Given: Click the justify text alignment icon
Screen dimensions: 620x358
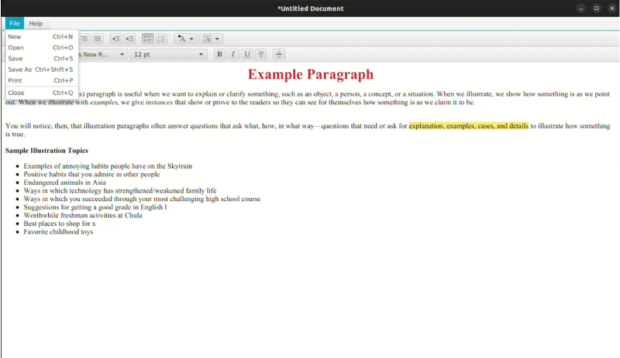Looking at the screenshot, I should pyautogui.click(x=98, y=39).
